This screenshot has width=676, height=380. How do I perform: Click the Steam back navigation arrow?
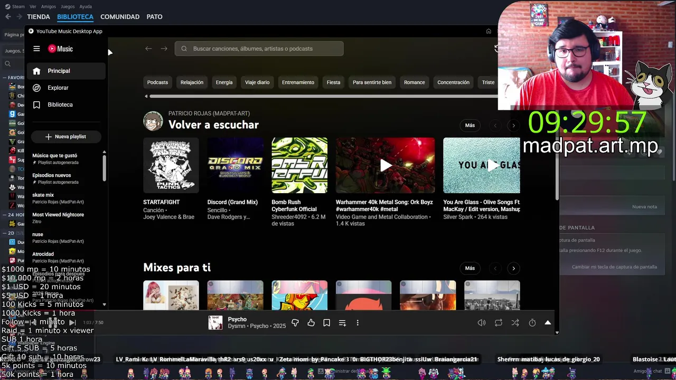pos(8,17)
